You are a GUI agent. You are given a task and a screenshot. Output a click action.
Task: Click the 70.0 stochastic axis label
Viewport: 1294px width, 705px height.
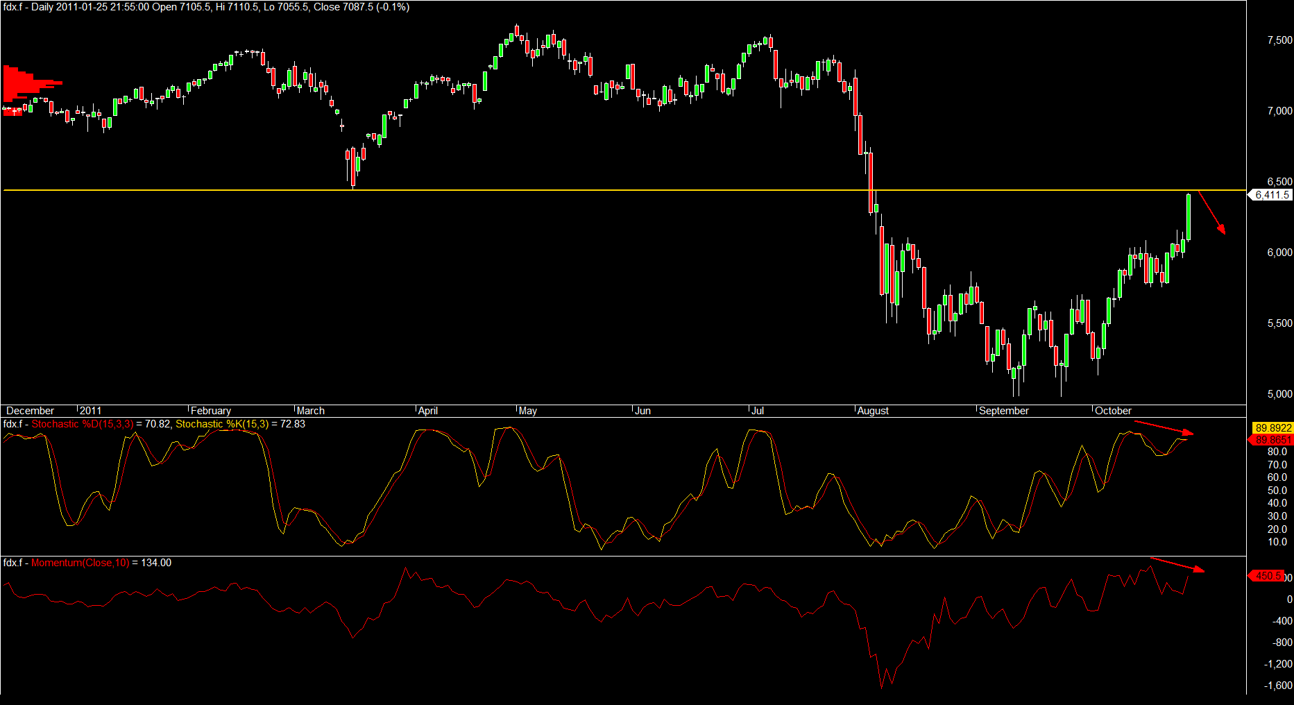[1277, 465]
